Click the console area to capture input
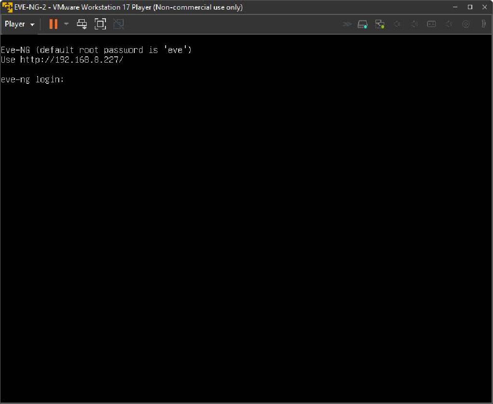The image size is (493, 404). point(246,217)
